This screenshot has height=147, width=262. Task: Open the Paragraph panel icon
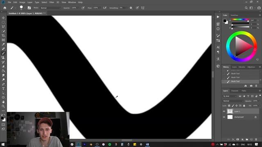click(218, 52)
